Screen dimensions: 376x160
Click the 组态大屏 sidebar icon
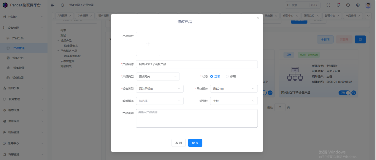coord(4,110)
